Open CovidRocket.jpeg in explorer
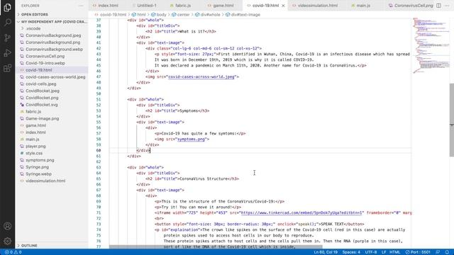This screenshot has height=255, width=454. coord(52,91)
